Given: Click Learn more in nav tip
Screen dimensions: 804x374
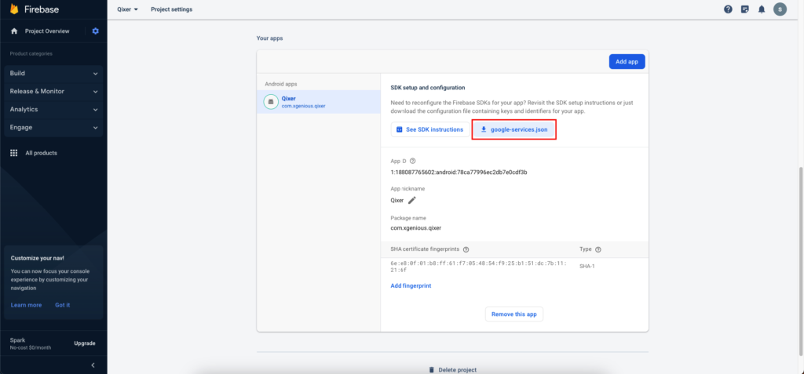Looking at the screenshot, I should click(26, 305).
